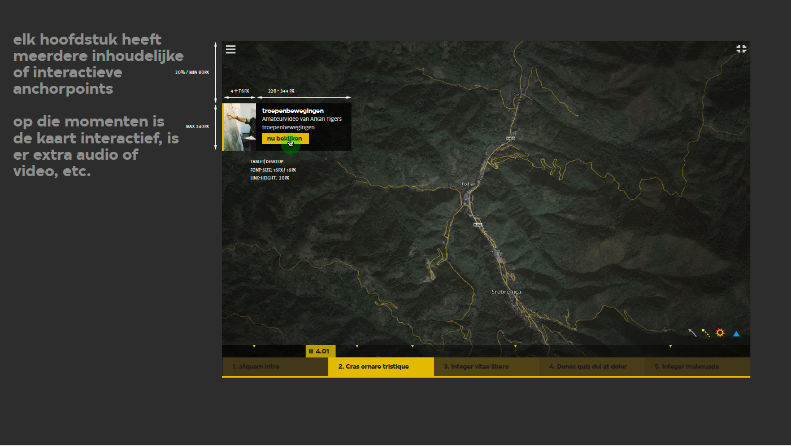The image size is (791, 446).
Task: Click the blue triangle legend icon
Action: (736, 334)
